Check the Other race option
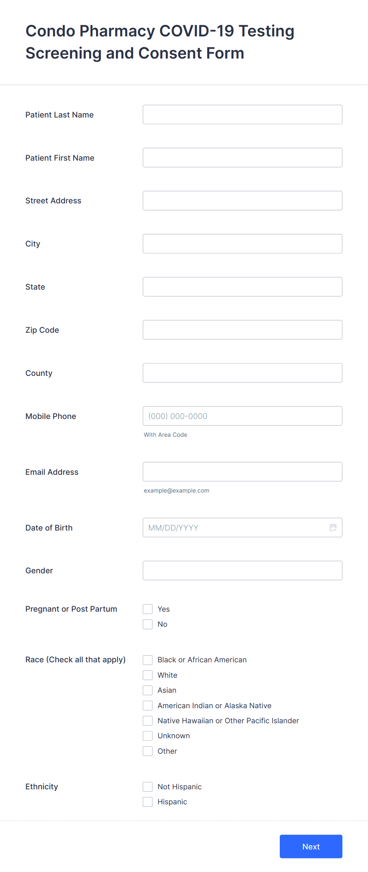The width and height of the screenshot is (368, 872). point(148,751)
